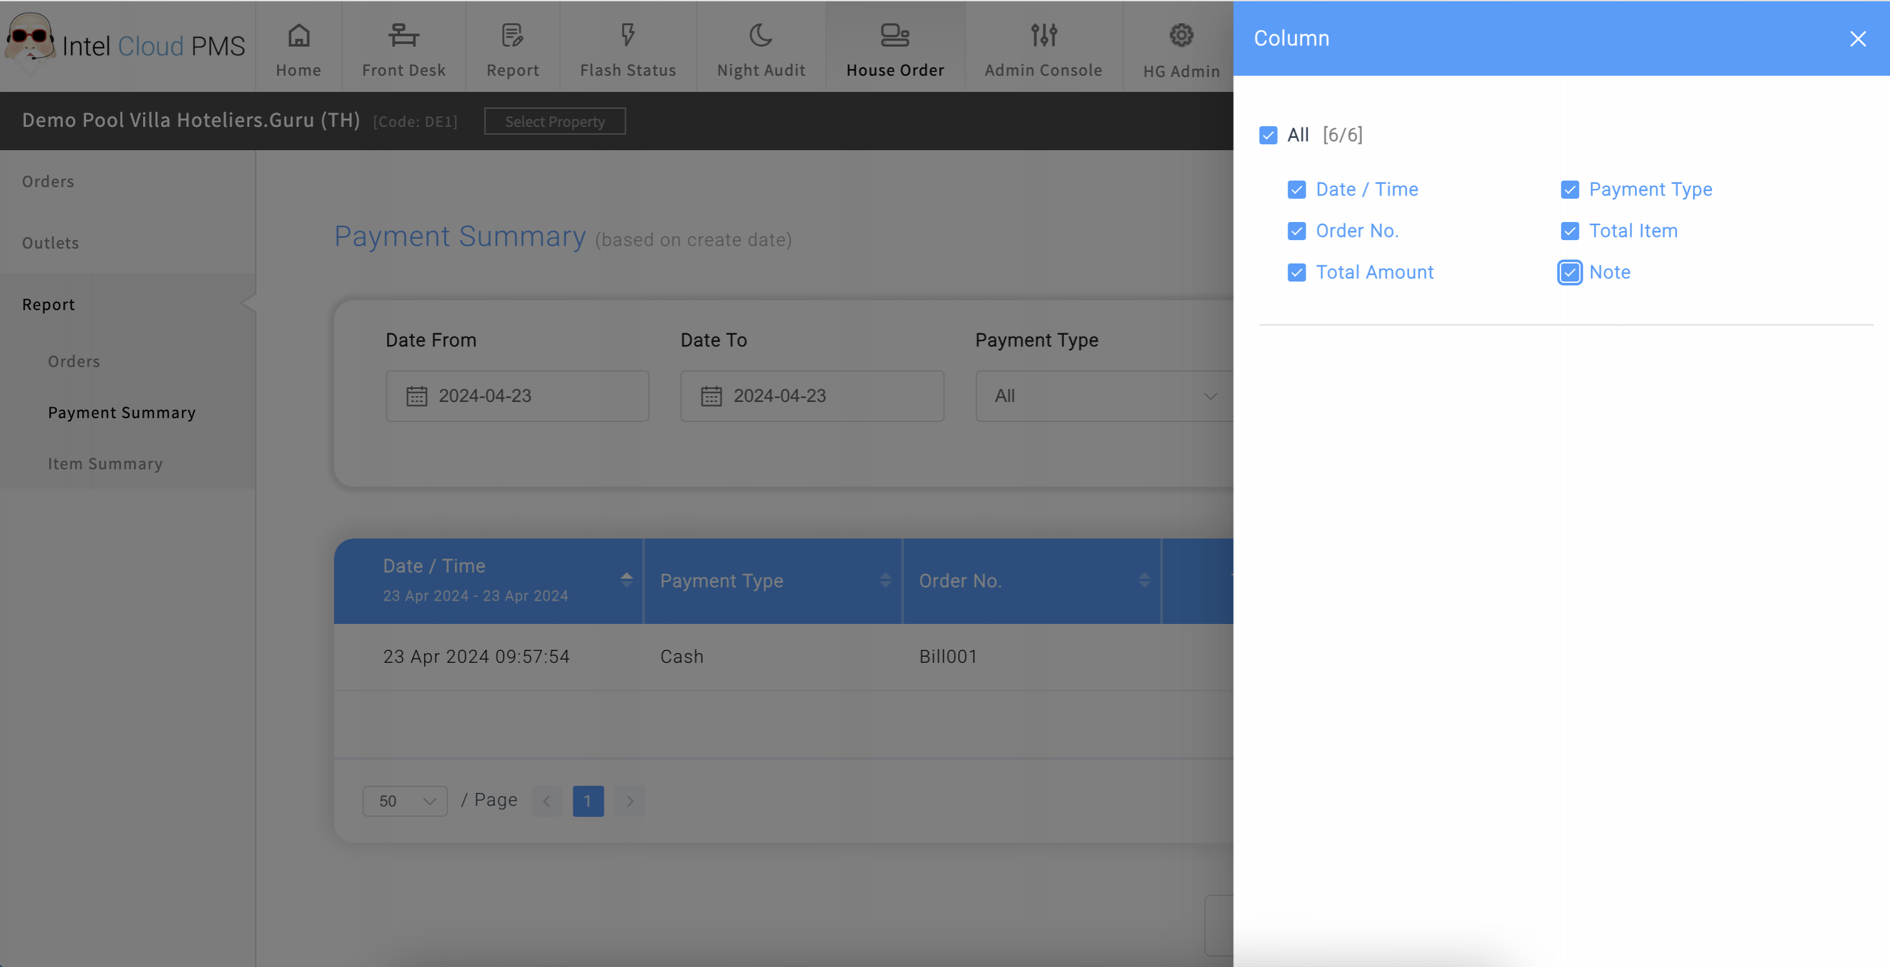This screenshot has height=967, width=1890.
Task: Click the Date From calendar icon
Action: point(417,396)
